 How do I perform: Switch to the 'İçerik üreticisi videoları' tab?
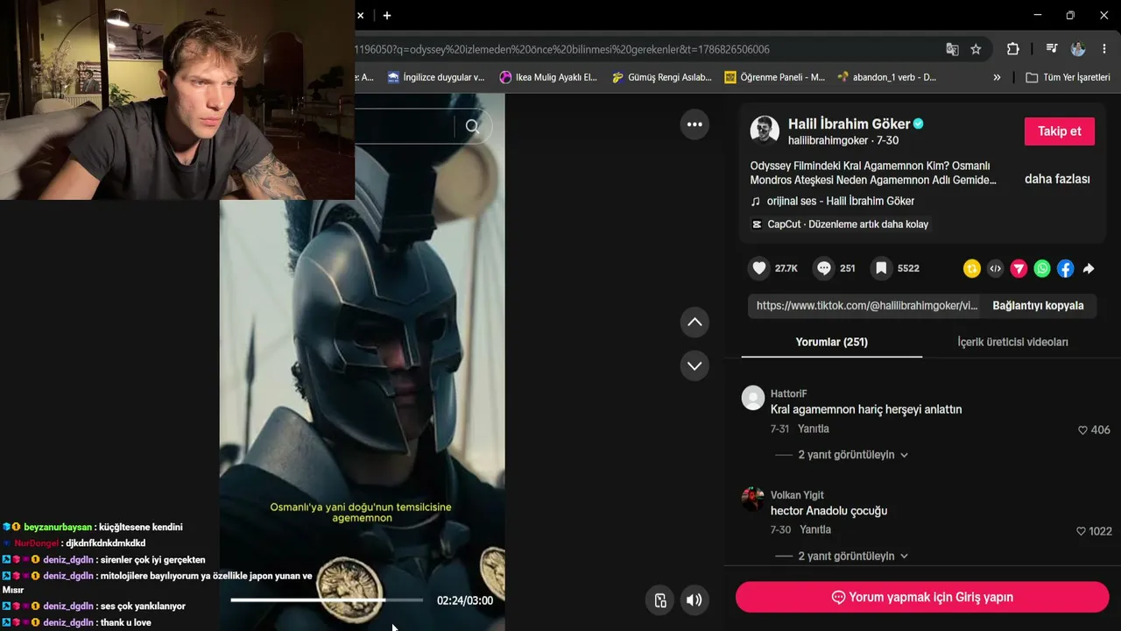point(1012,342)
